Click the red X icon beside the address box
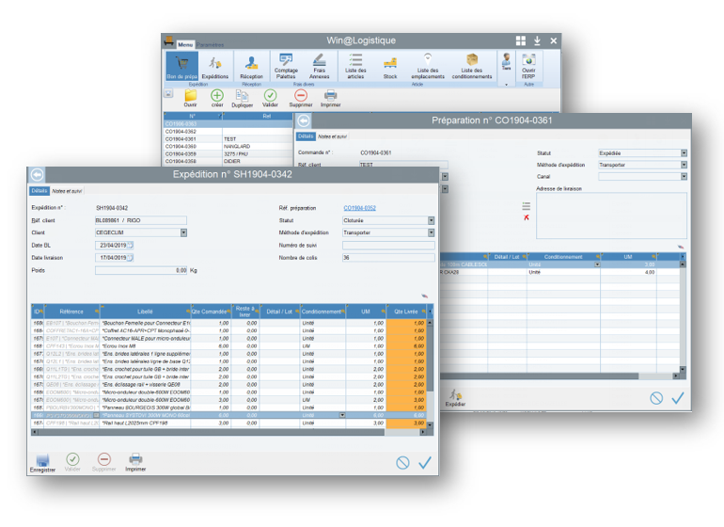Screen dimensions: 724x527 [x=527, y=217]
